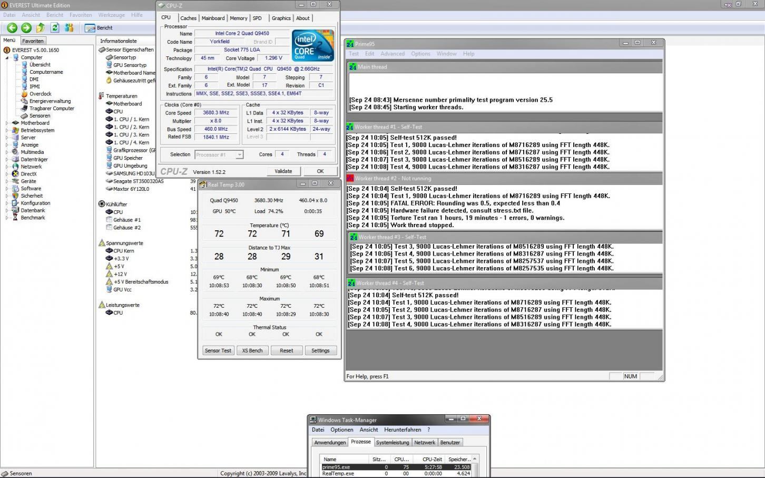Image resolution: width=765 pixels, height=478 pixels.
Task: Open the SPD tab in CPU-Z
Action: (x=257, y=18)
